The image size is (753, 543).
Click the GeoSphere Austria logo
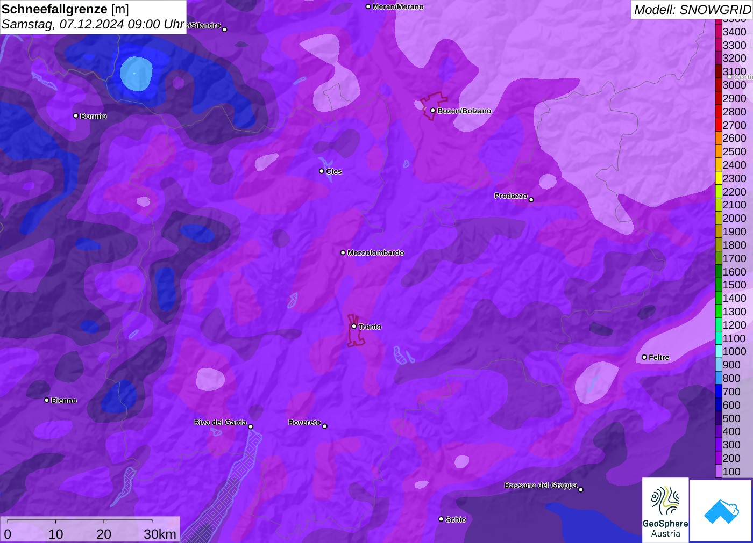(x=665, y=510)
